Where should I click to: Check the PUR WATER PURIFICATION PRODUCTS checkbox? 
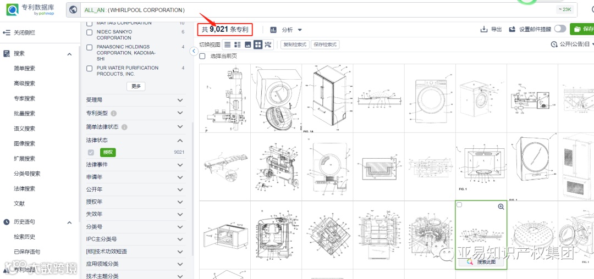pyautogui.click(x=90, y=69)
